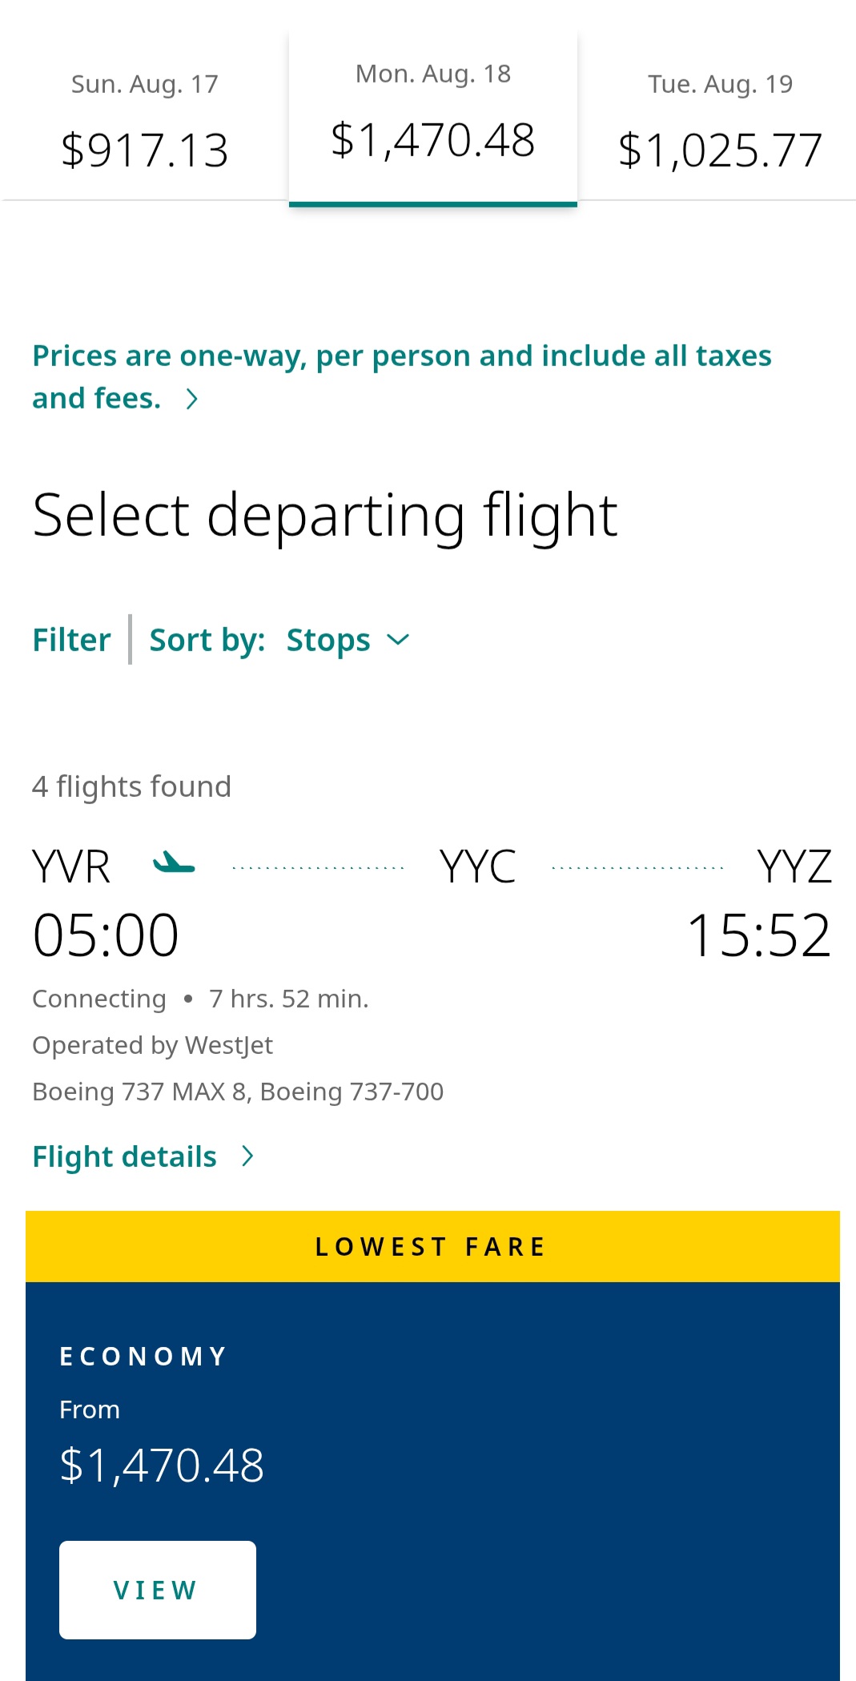The width and height of the screenshot is (856, 1681).
Task: Click the yellow LOWEST FARE banner
Action: [x=432, y=1246]
